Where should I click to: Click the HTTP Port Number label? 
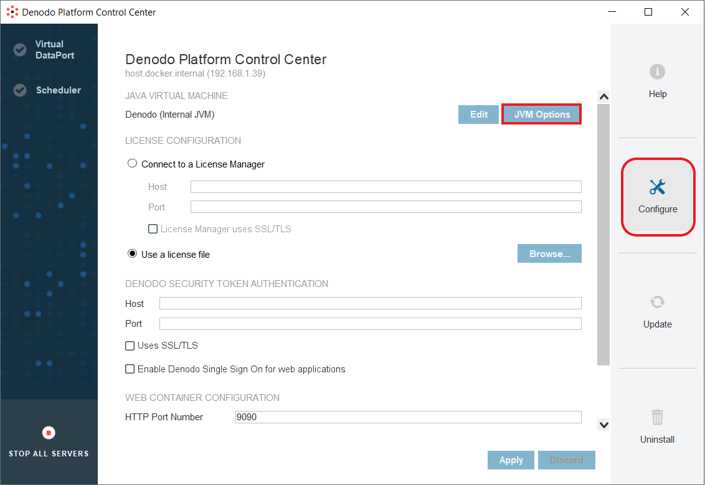[x=164, y=417]
